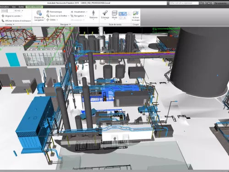Toggle snap points display in render style

pos(120,18)
